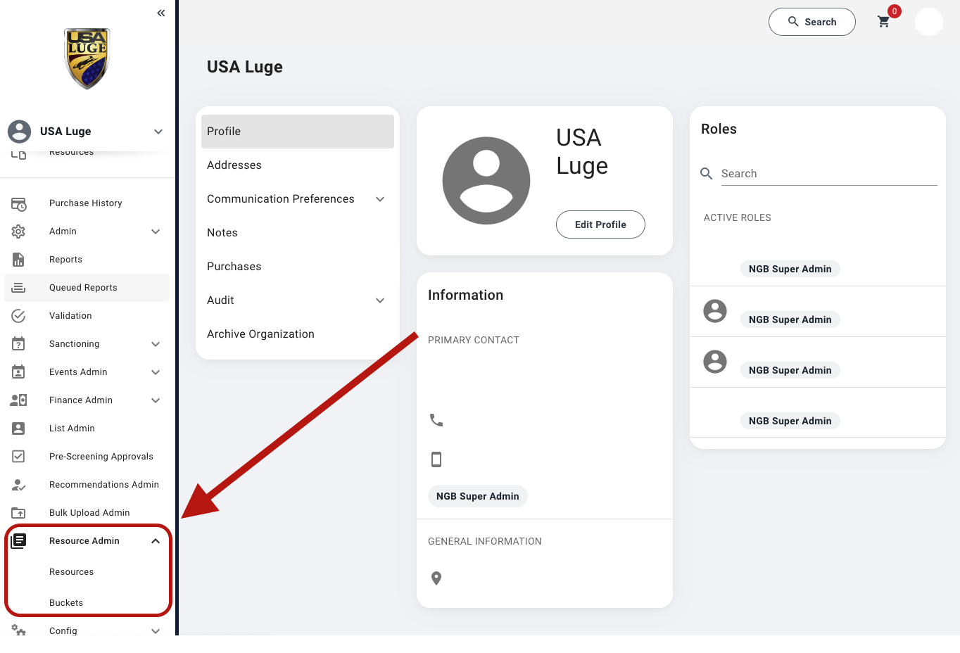Viewport: 960px width, 653px height.
Task: Expand the Events Admin section chevron
Action: 156,372
